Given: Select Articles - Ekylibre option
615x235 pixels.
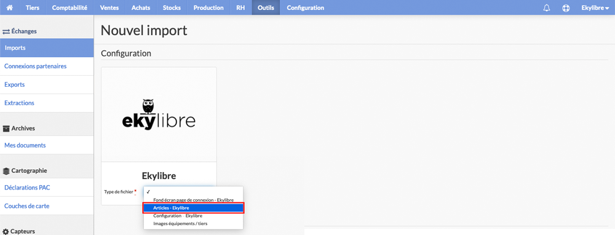Looking at the screenshot, I should click(193, 208).
